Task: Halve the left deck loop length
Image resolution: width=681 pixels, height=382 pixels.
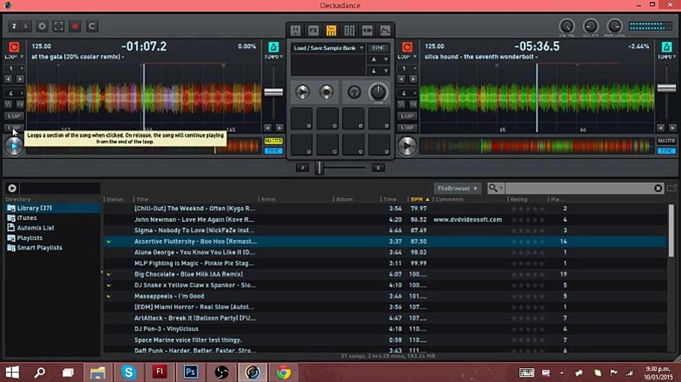Action: pyautogui.click(x=8, y=104)
